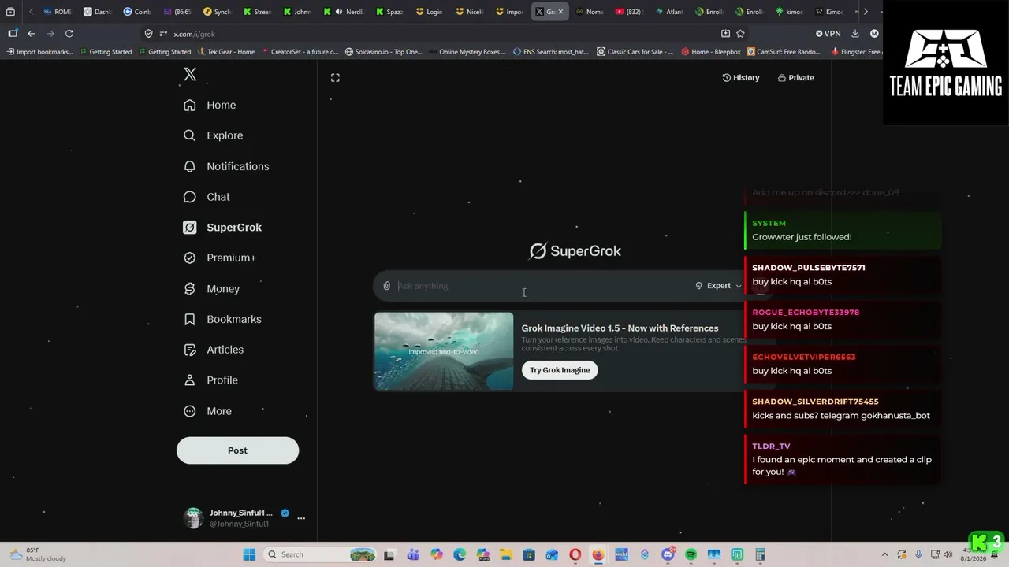Image resolution: width=1009 pixels, height=567 pixels.
Task: Open File Explorer from taskbar
Action: point(505,554)
